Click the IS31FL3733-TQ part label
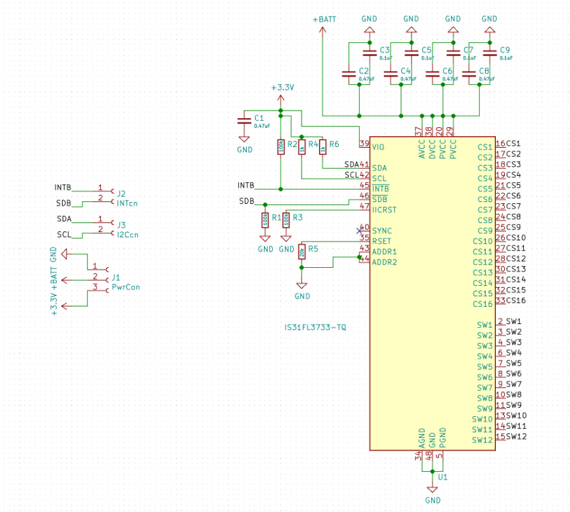The height and width of the screenshot is (512, 570). pos(315,327)
